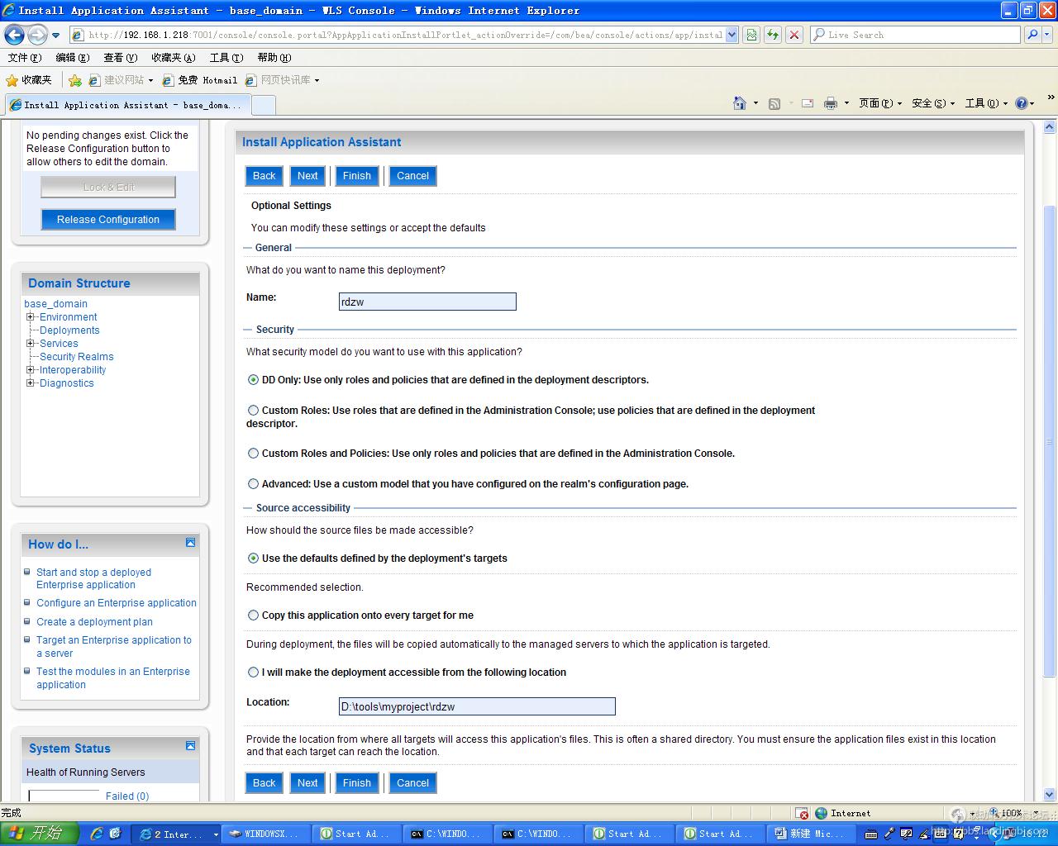
Task: Collapse the System Status panel icon
Action: 190,746
